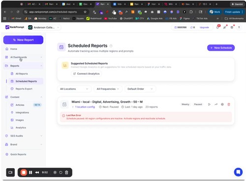Open the All Frequencies dropdown
246x182 pixels.
[108, 89]
